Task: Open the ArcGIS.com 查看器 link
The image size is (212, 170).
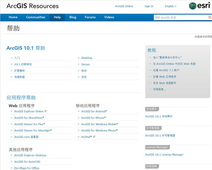Action: pos(26,137)
